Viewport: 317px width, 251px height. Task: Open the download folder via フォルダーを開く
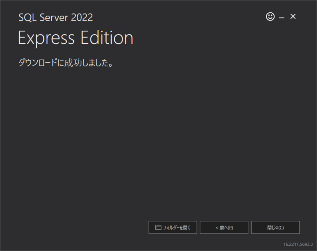pyautogui.click(x=173, y=227)
